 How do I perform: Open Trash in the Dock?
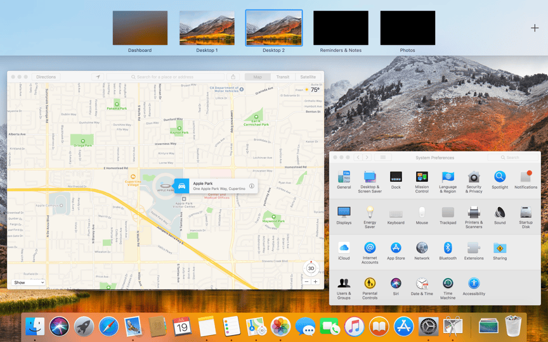tap(513, 326)
